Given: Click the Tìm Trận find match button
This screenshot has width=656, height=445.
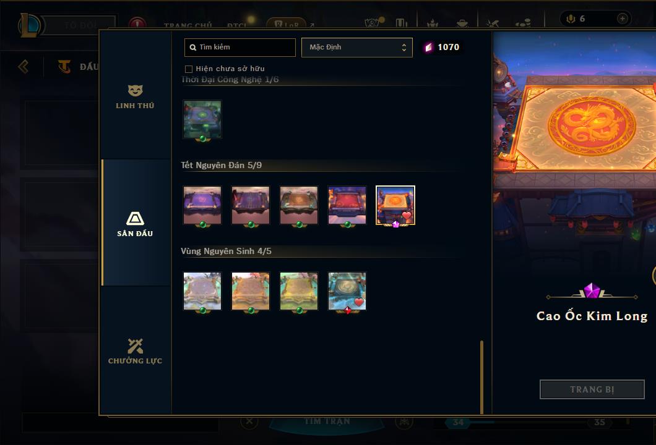Looking at the screenshot, I should click(327, 422).
